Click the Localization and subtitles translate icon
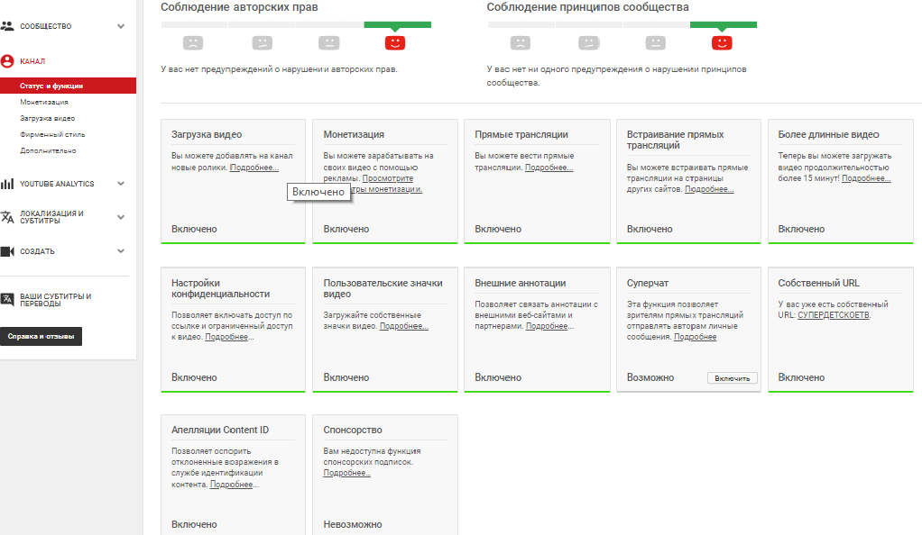 [x=7, y=217]
